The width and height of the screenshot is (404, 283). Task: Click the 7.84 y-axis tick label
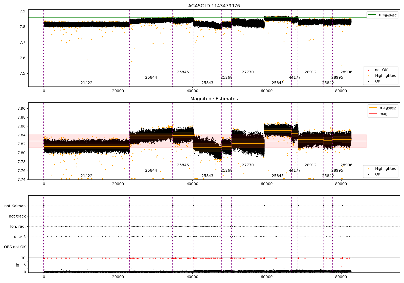pos(22,135)
